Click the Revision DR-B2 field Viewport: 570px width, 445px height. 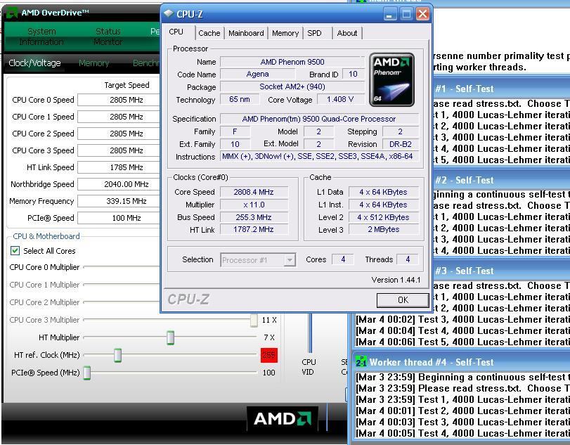(401, 144)
